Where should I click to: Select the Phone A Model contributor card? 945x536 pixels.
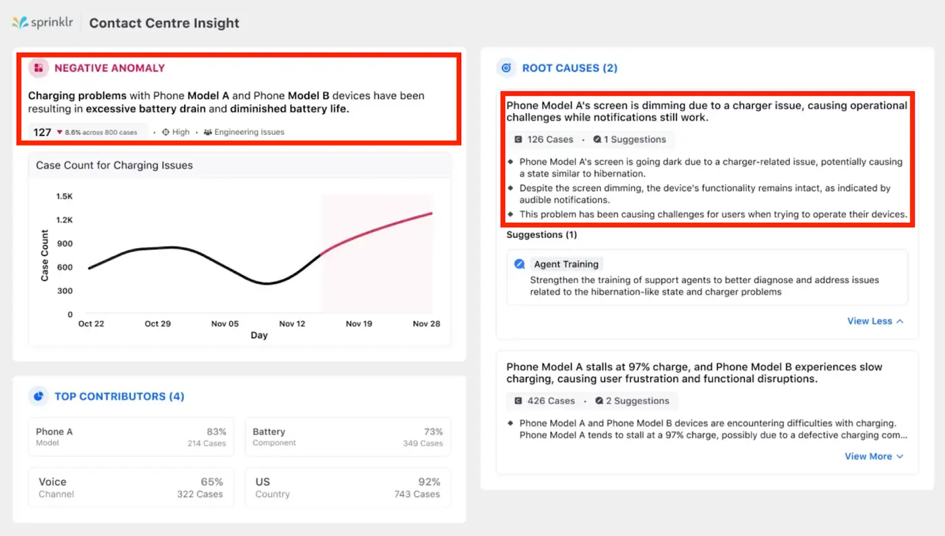[x=131, y=436]
